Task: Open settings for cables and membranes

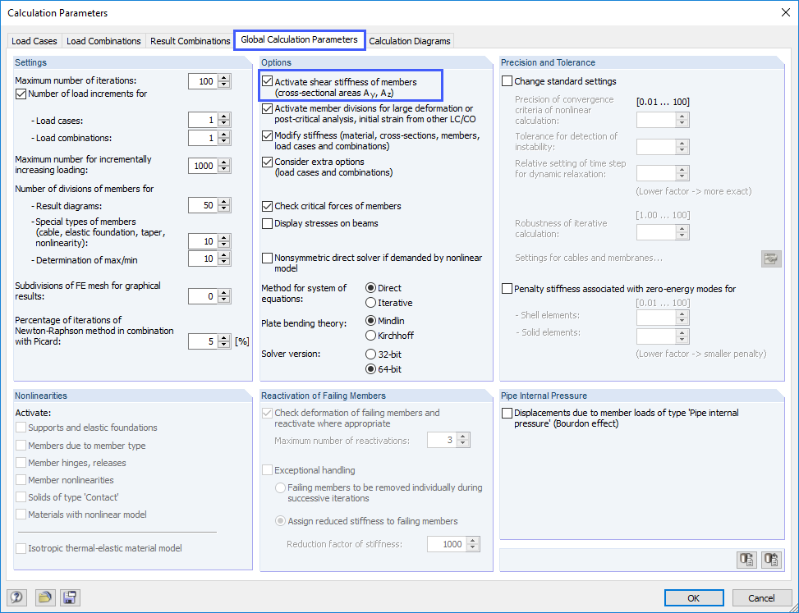Action: point(771,258)
